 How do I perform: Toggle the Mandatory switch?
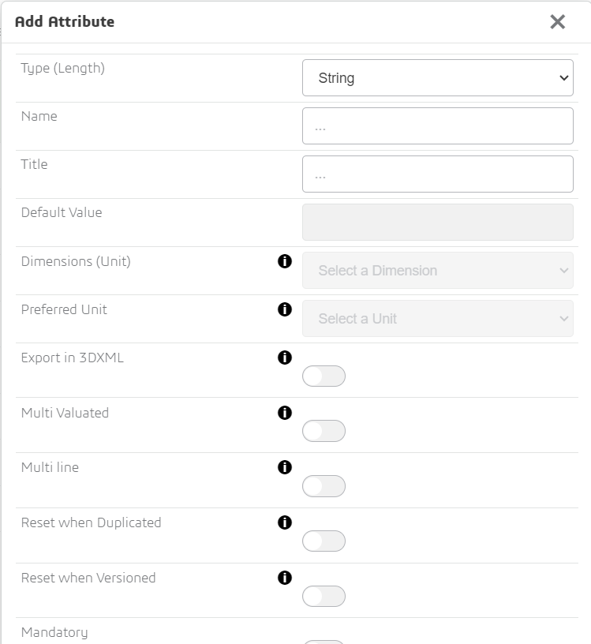point(324,641)
